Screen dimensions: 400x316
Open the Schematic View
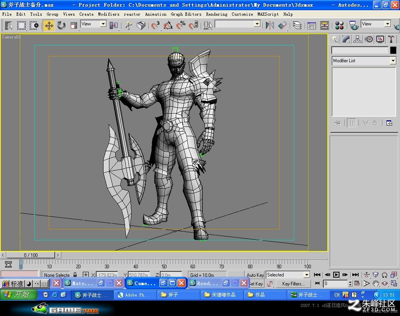325,25
